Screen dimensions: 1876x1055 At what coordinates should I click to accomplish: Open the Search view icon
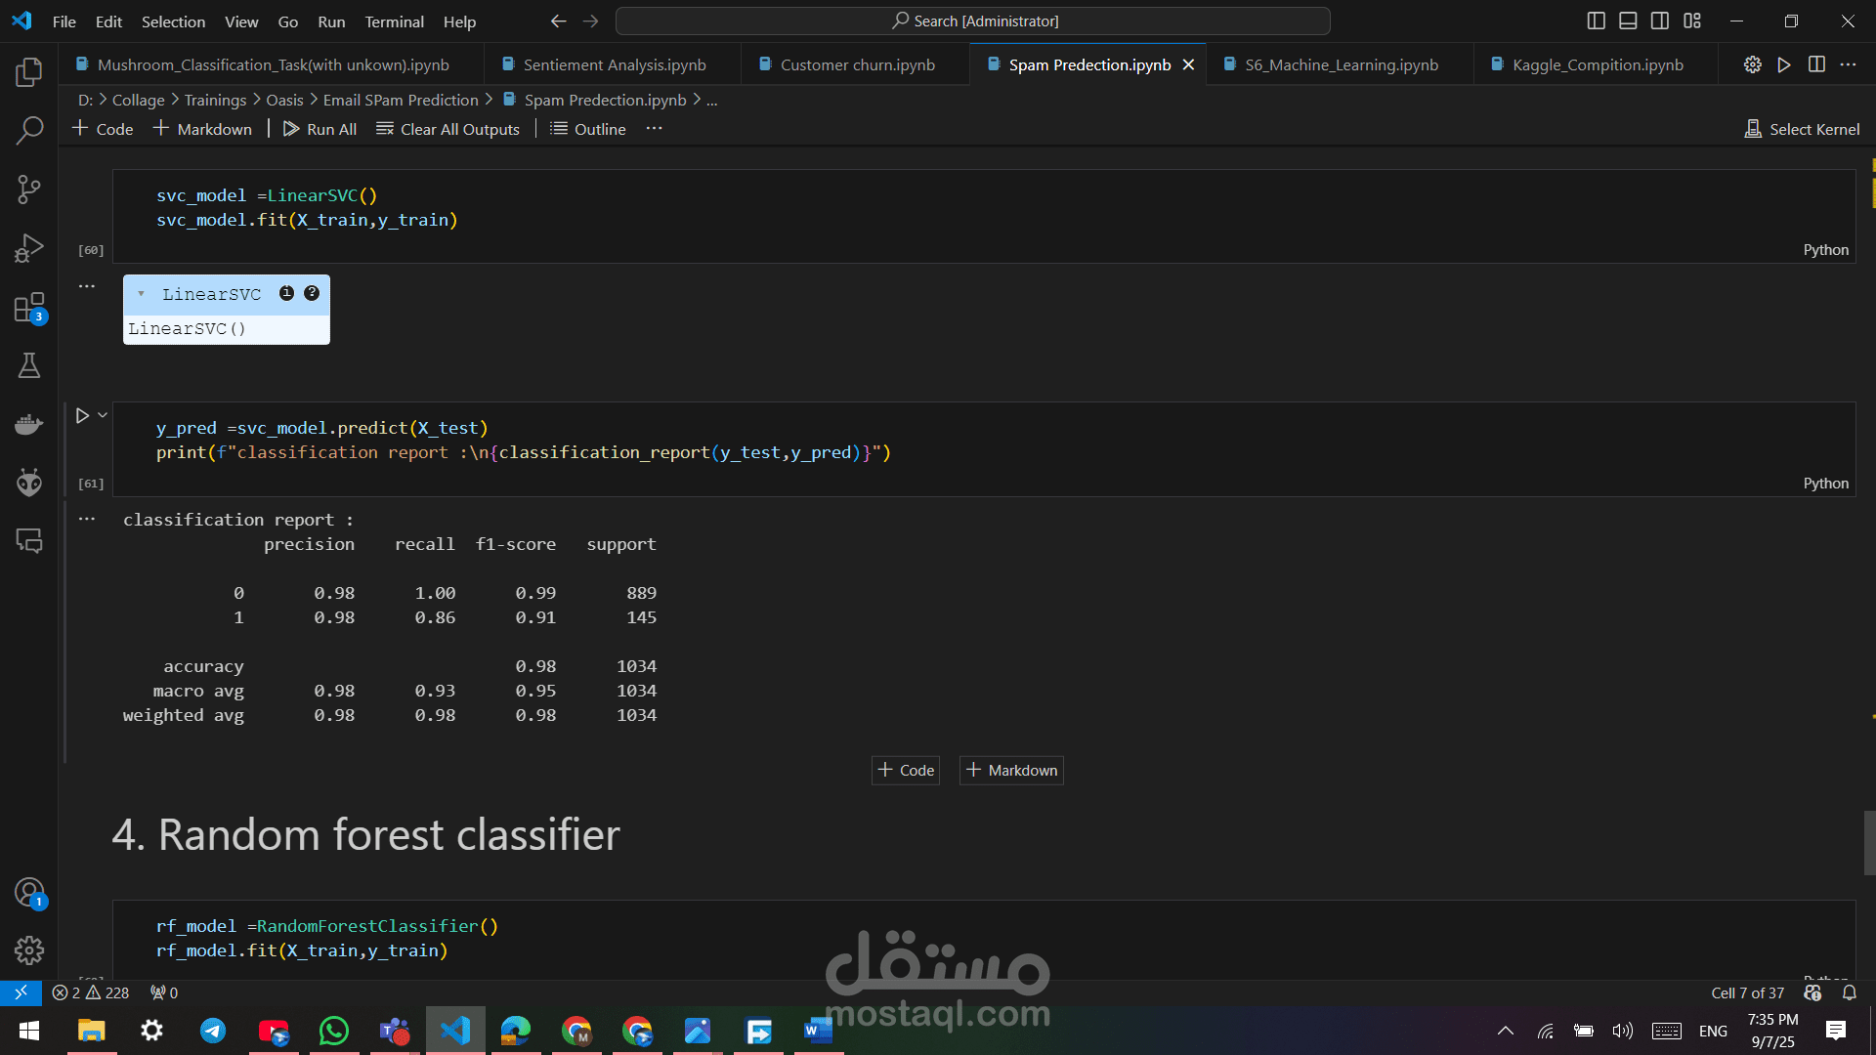(x=29, y=130)
